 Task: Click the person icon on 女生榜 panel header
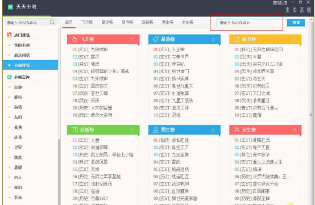tap(237, 130)
